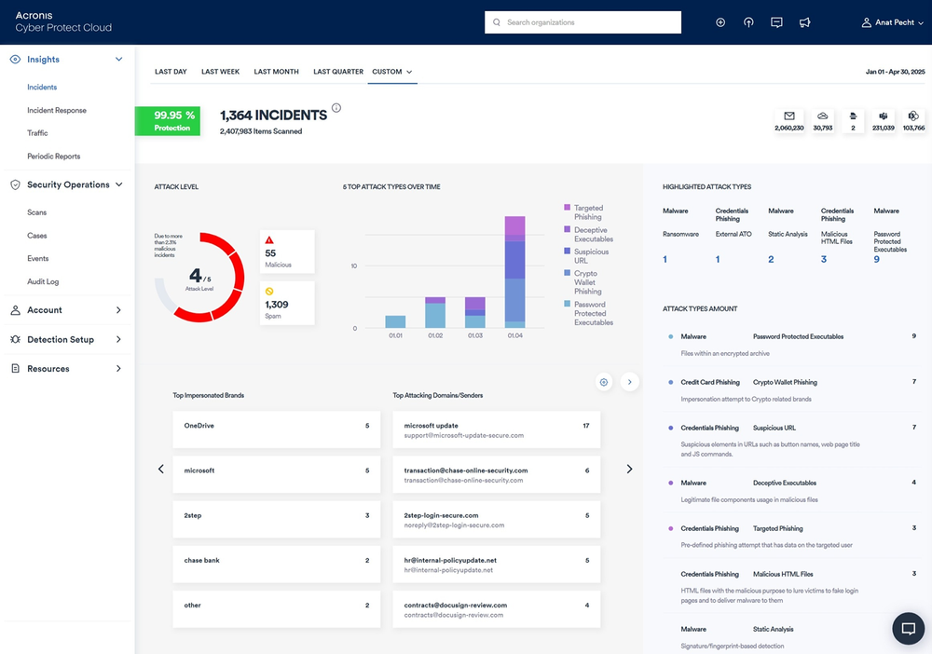Click the Microsoft Teams incidents counter icon
The width and height of the screenshot is (932, 654).
click(884, 114)
